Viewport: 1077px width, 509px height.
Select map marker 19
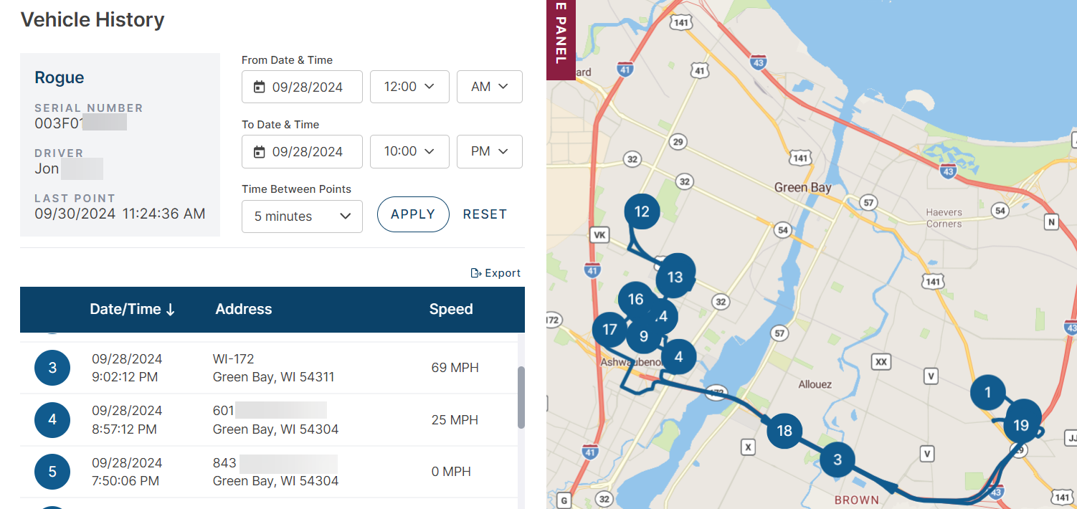coord(1021,426)
